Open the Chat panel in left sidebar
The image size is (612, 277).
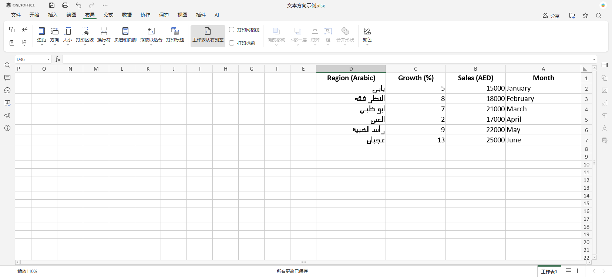(x=7, y=91)
